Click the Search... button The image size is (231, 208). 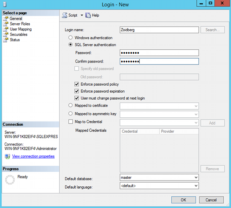213,30
